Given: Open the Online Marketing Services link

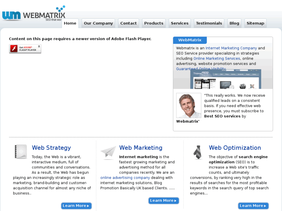Looking at the screenshot, I should click(x=216, y=58).
